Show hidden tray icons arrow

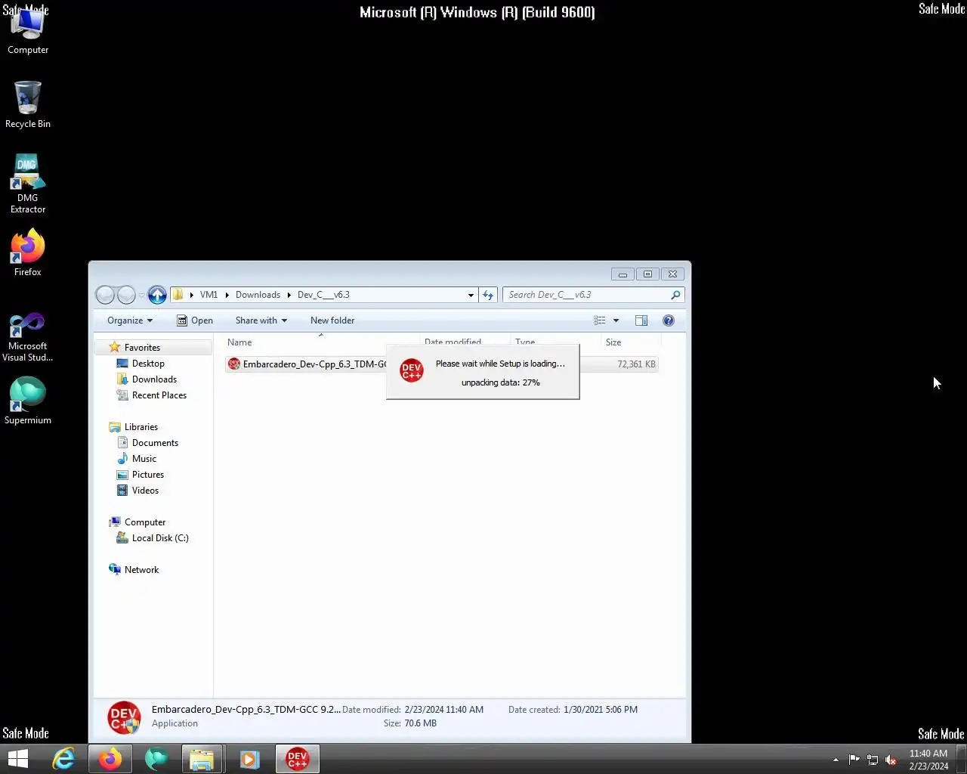pos(836,760)
